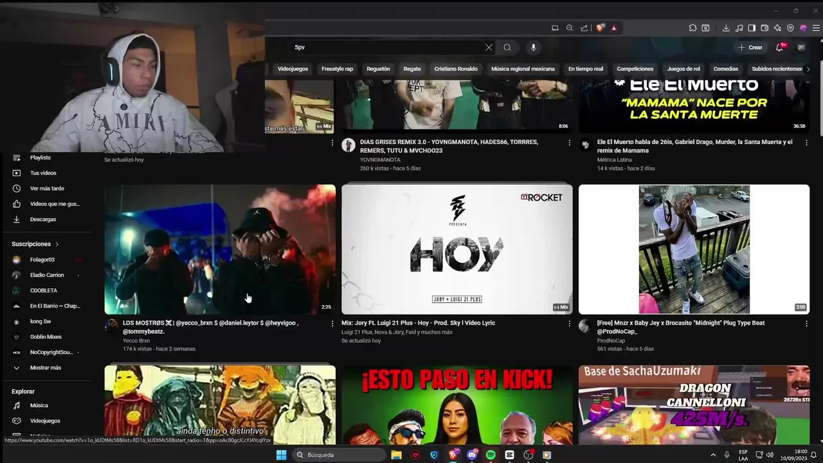Open options menu for Ele El Muerto video
Screen dimensions: 823x463
coord(806,143)
